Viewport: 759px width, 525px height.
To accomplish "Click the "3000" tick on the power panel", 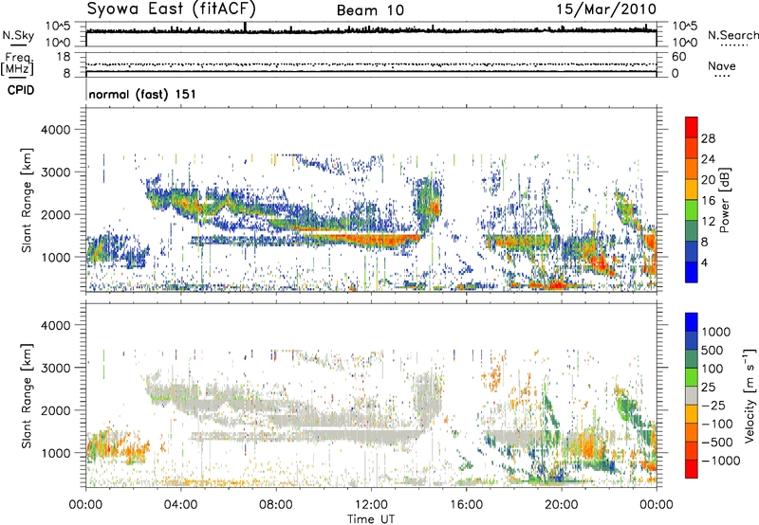I will click(55, 172).
